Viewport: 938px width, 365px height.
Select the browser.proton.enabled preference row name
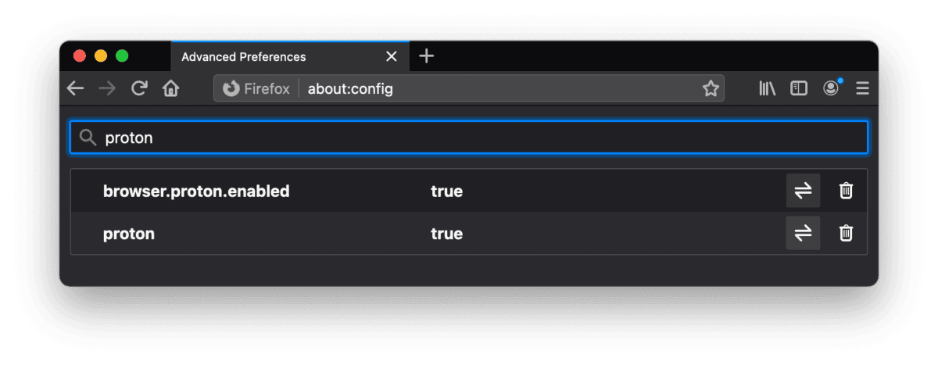(x=196, y=191)
